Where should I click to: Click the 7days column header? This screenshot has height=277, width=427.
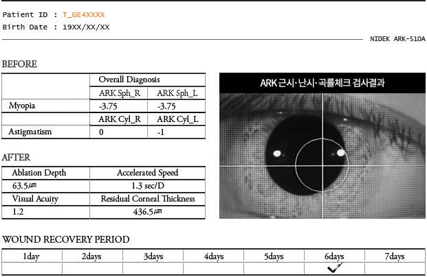[395, 256]
